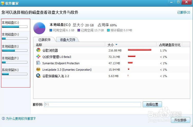Image resolution: width=193 pixels, height=127 pixels.
Task: Sort by 占用硬盘百分比 column header
Action: coord(170,45)
